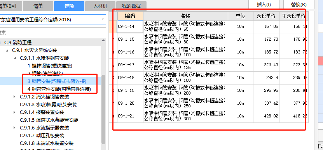
Task: Collapse the C.9.1 水灭火系统安装 node
Action: 7,50
